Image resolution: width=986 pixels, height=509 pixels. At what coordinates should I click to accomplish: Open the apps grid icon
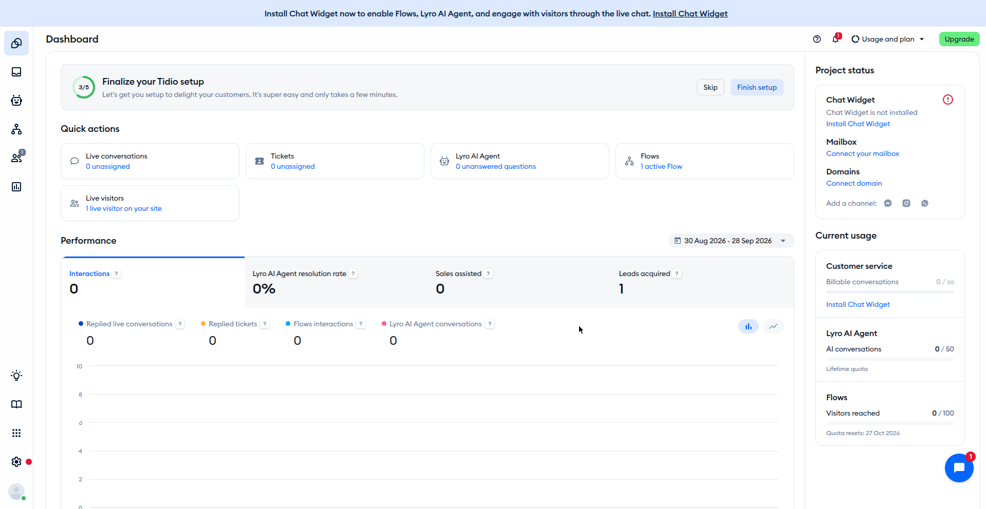[16, 433]
